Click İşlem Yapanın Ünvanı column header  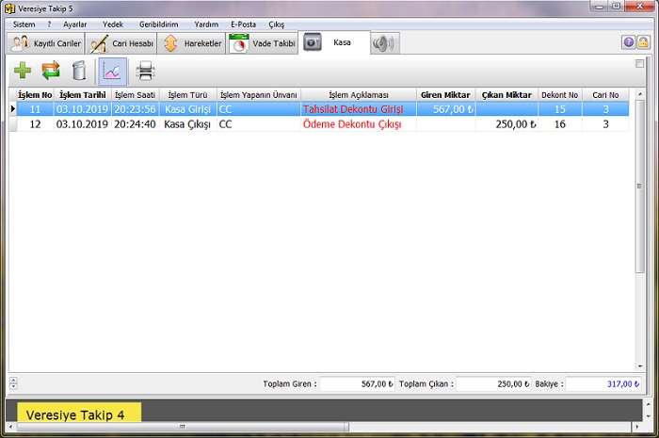[259, 95]
